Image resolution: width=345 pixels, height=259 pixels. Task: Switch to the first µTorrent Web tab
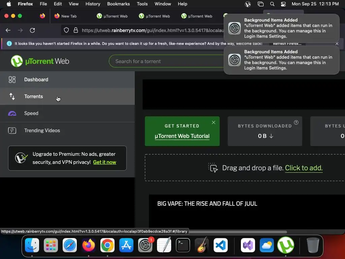pyautogui.click(x=113, y=16)
